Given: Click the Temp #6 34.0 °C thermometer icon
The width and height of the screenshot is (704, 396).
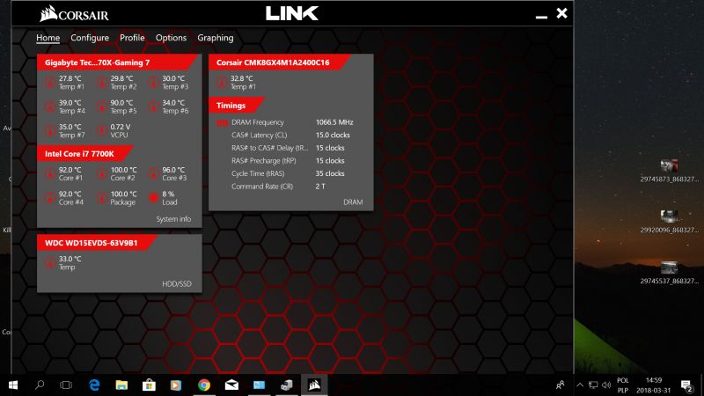Looking at the screenshot, I should (153, 106).
